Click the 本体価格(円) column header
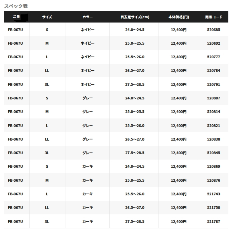 coord(179,17)
